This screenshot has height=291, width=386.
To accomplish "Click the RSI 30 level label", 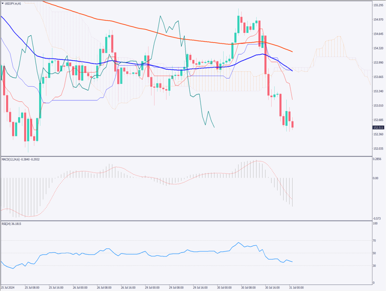I will click(x=375, y=266).
